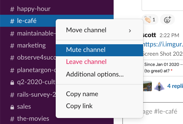Select the le-café channel in sidebar
183x124 pixels.
click(x=28, y=21)
